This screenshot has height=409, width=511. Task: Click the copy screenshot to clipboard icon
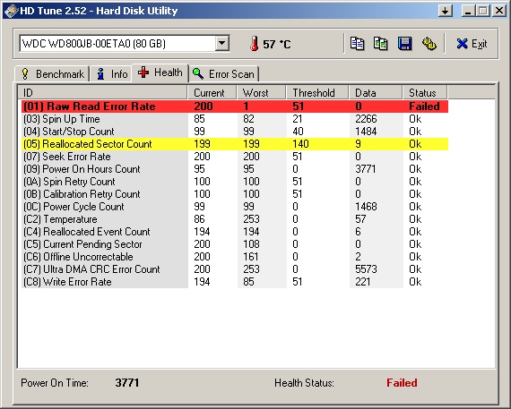(380, 44)
